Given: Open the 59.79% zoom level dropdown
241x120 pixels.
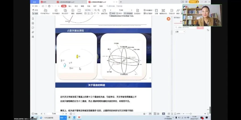Looking at the screenshot, I should click(89, 10).
